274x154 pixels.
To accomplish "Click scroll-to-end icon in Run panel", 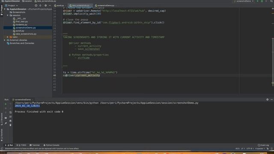I will click(x=10, y=117).
